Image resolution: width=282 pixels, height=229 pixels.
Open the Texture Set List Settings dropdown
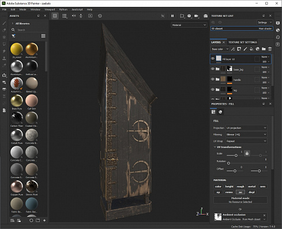(265, 23)
